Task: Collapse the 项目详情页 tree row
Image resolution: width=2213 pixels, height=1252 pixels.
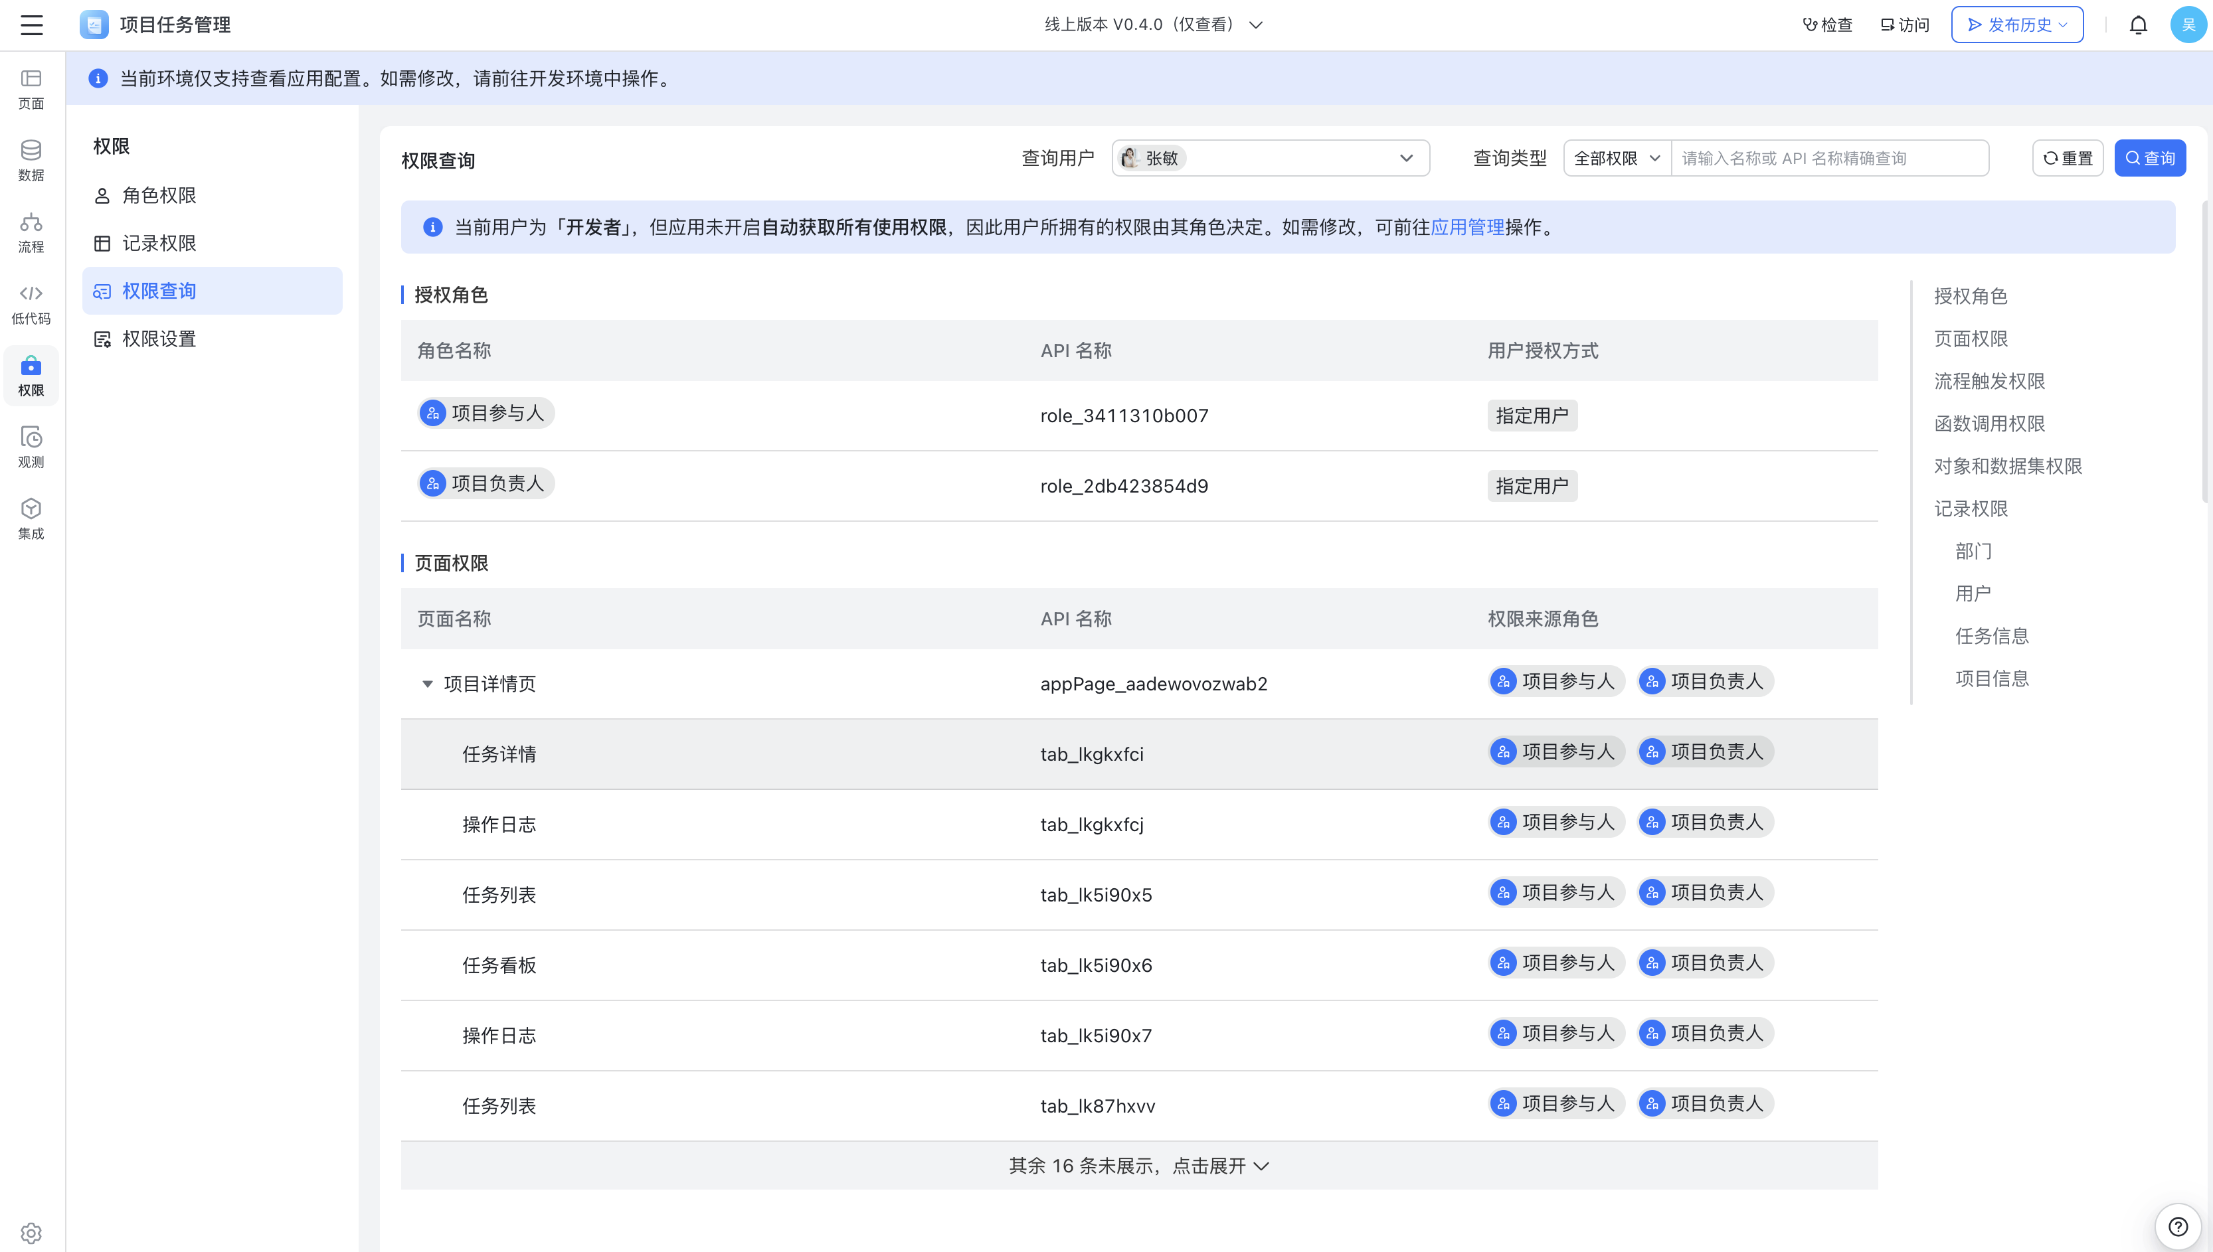Action: pyautogui.click(x=428, y=684)
